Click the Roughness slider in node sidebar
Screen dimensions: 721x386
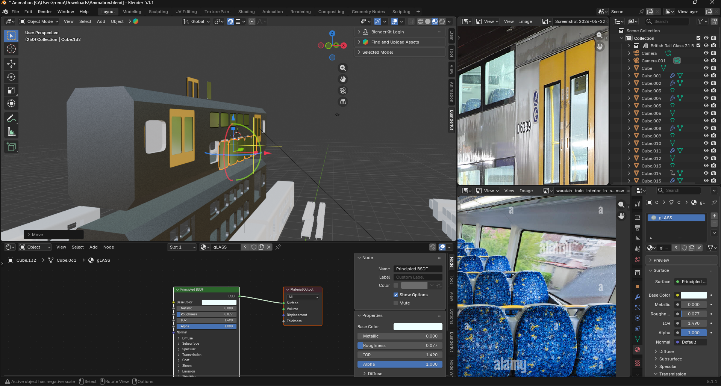tap(400, 345)
